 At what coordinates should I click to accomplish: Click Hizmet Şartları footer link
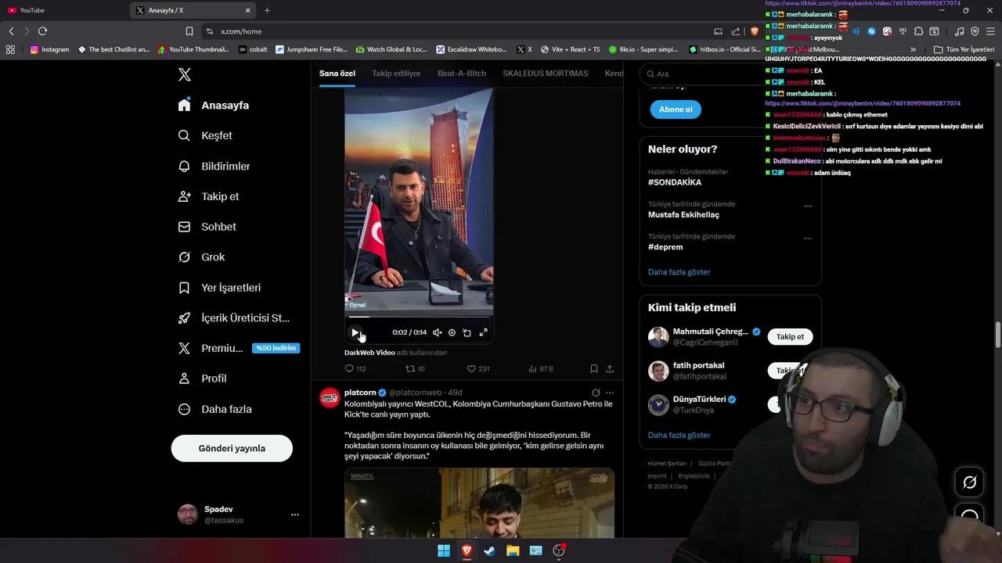pos(667,464)
